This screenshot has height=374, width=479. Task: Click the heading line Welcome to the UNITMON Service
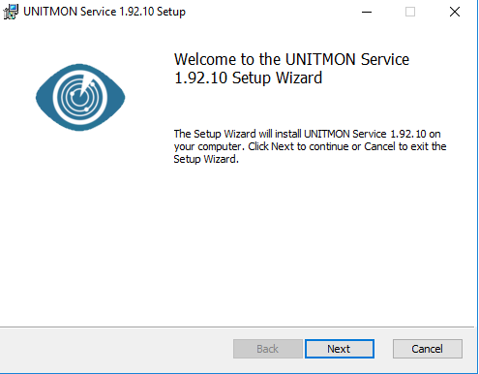click(291, 59)
